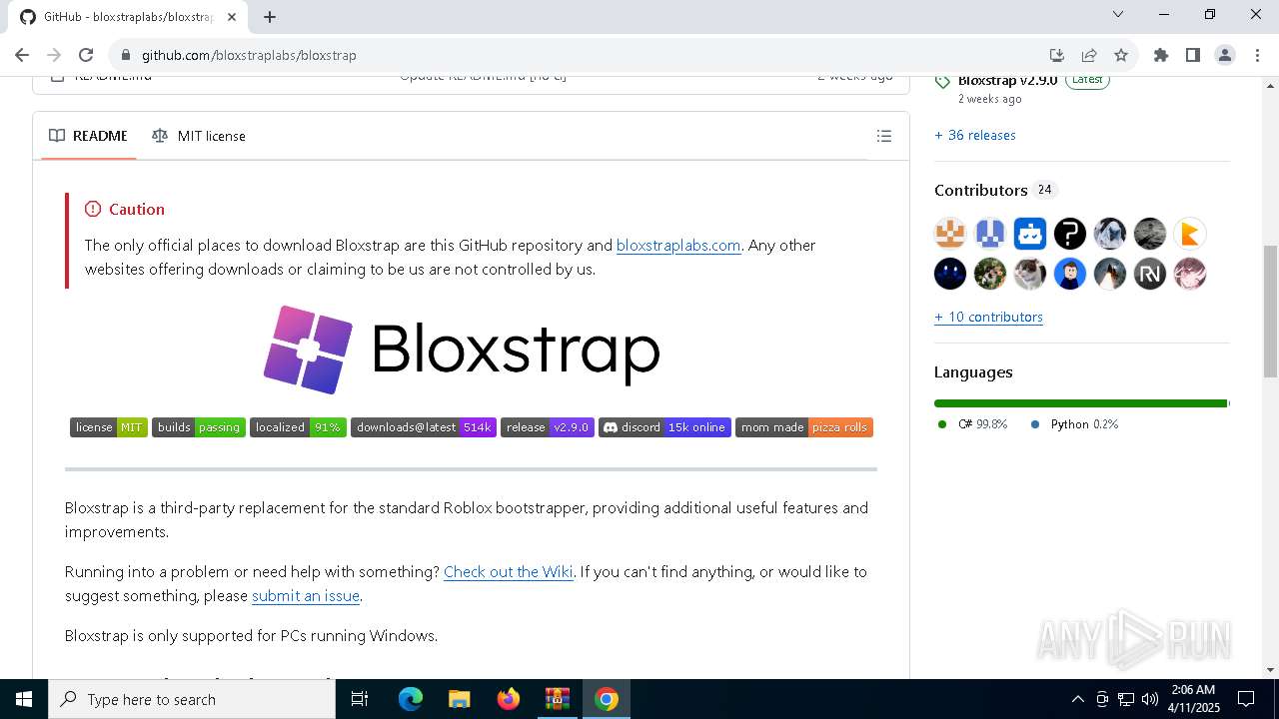Bookmark this page with the star icon

[x=1121, y=55]
